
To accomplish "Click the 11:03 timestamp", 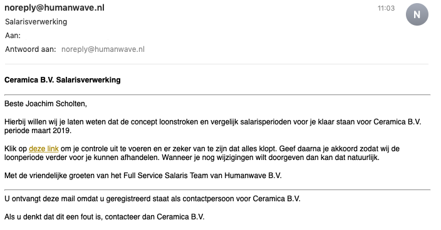I will tap(386, 8).
